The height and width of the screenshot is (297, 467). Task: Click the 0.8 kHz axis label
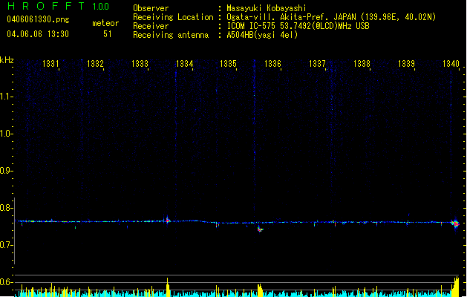(6, 208)
